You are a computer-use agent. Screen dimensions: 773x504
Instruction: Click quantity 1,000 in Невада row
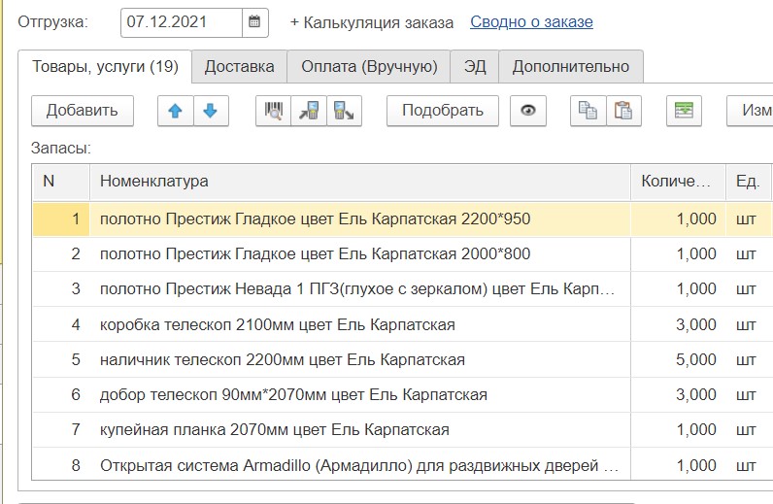679,289
